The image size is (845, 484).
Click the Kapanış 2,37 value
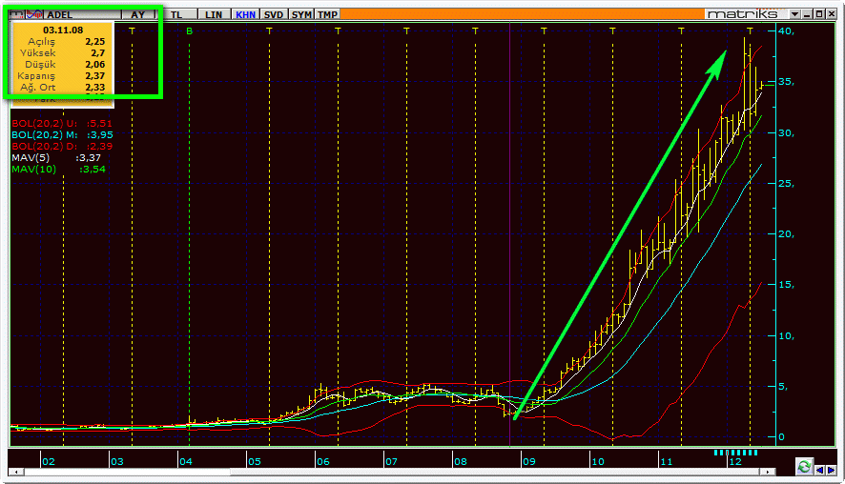point(94,75)
